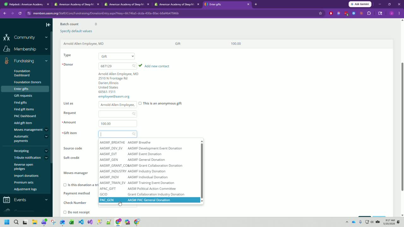This screenshot has height=227, width=404.
Task: Open system tray volume icon
Action: pos(372,222)
